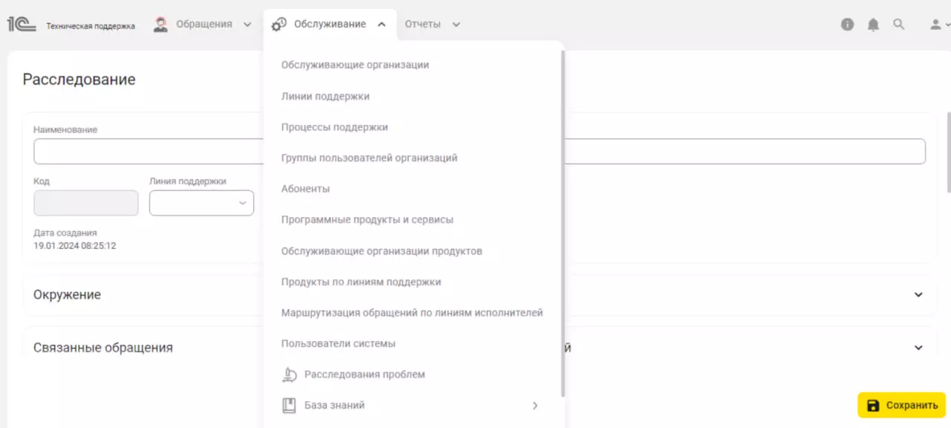Open notifications via the bell icon
Screen dimensions: 951x428
(873, 24)
